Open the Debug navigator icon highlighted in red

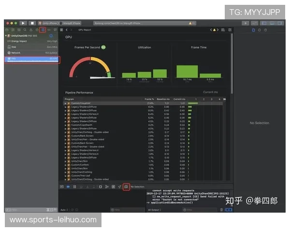click(x=43, y=30)
